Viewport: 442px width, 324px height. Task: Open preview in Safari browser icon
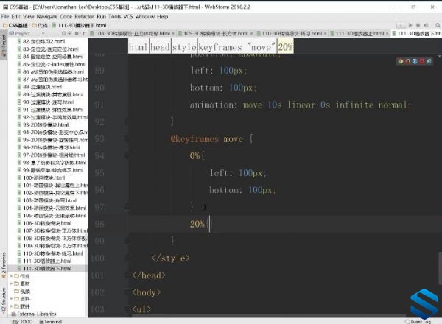point(415,61)
